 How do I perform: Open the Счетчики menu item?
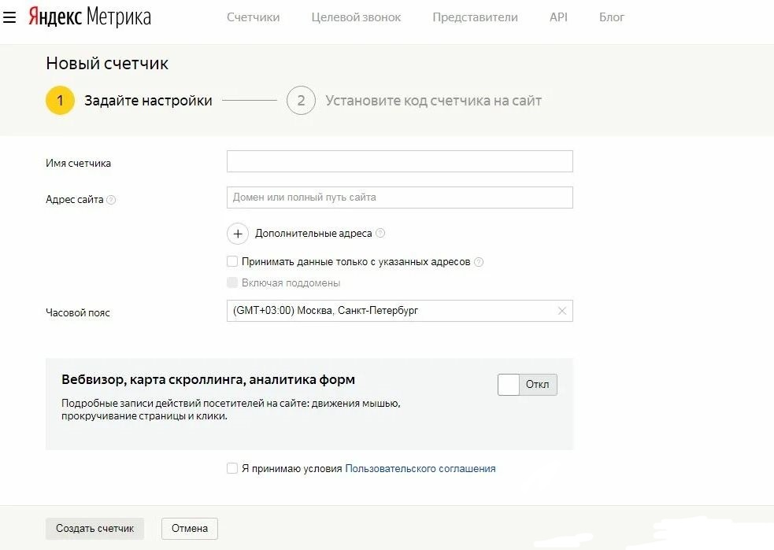253,17
